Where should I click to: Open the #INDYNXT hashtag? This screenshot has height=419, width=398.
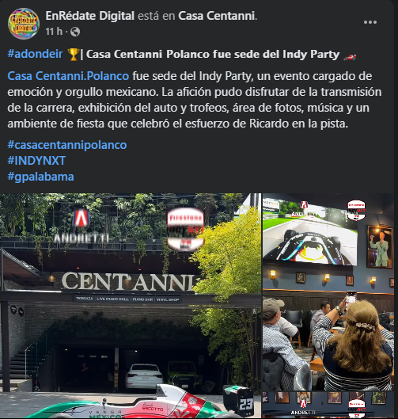point(36,161)
